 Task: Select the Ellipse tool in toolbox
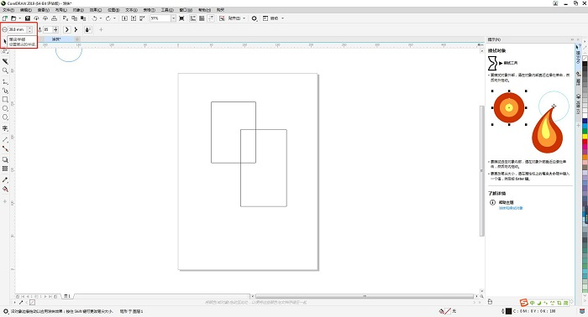coord(5,108)
